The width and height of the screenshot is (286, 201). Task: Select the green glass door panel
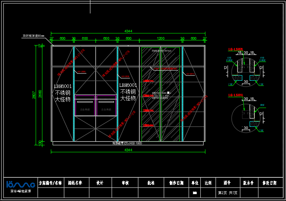(160, 94)
